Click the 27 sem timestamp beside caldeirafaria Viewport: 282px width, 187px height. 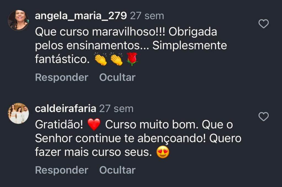(x=116, y=109)
